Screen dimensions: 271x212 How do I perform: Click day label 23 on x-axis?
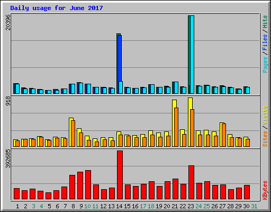(191, 206)
